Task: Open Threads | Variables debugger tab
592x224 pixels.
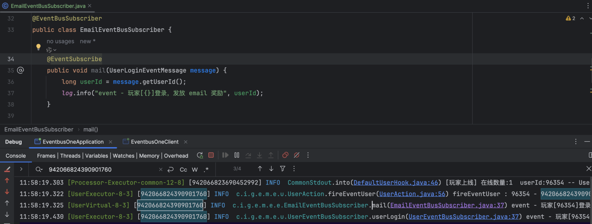Action: [85, 156]
